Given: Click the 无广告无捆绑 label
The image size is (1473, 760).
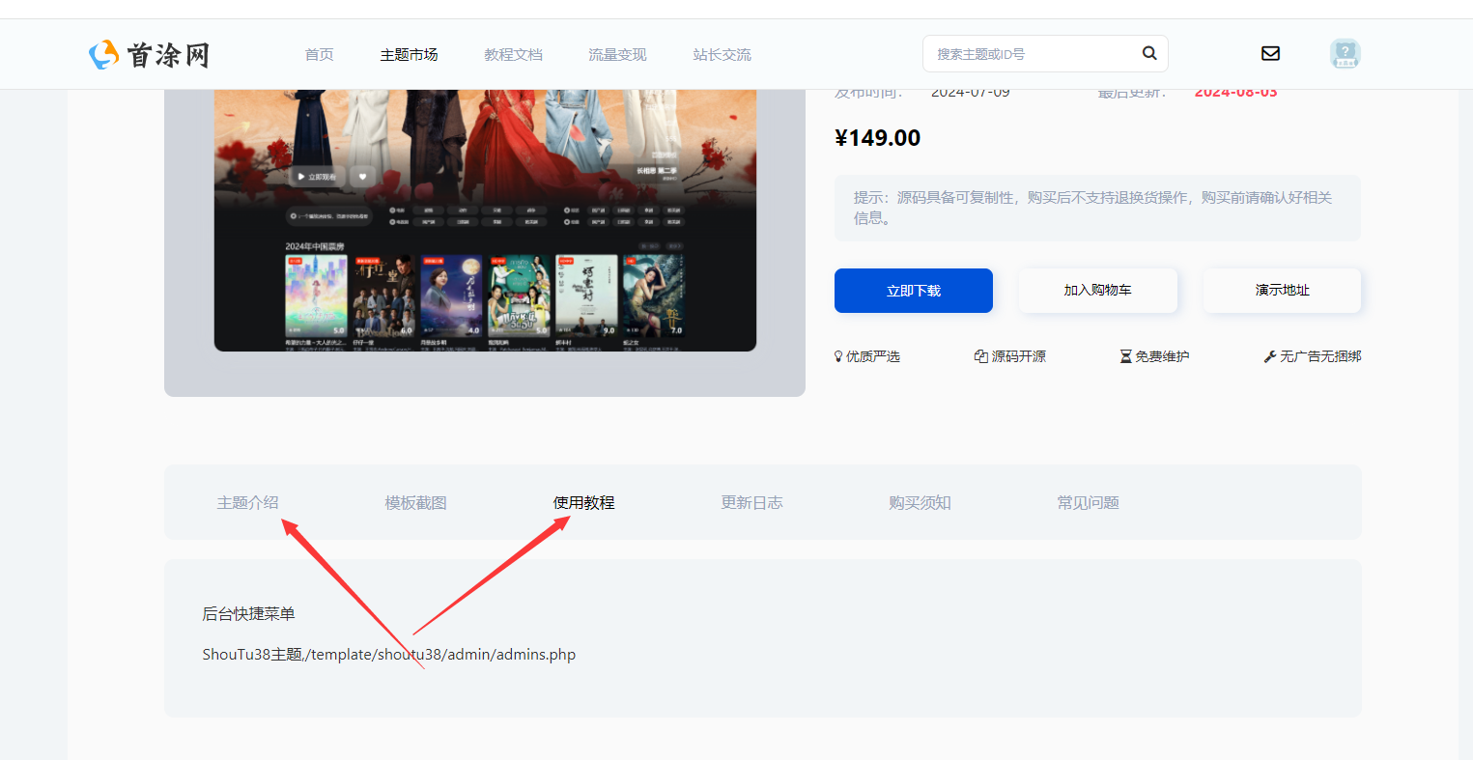Looking at the screenshot, I should (x=1320, y=356).
